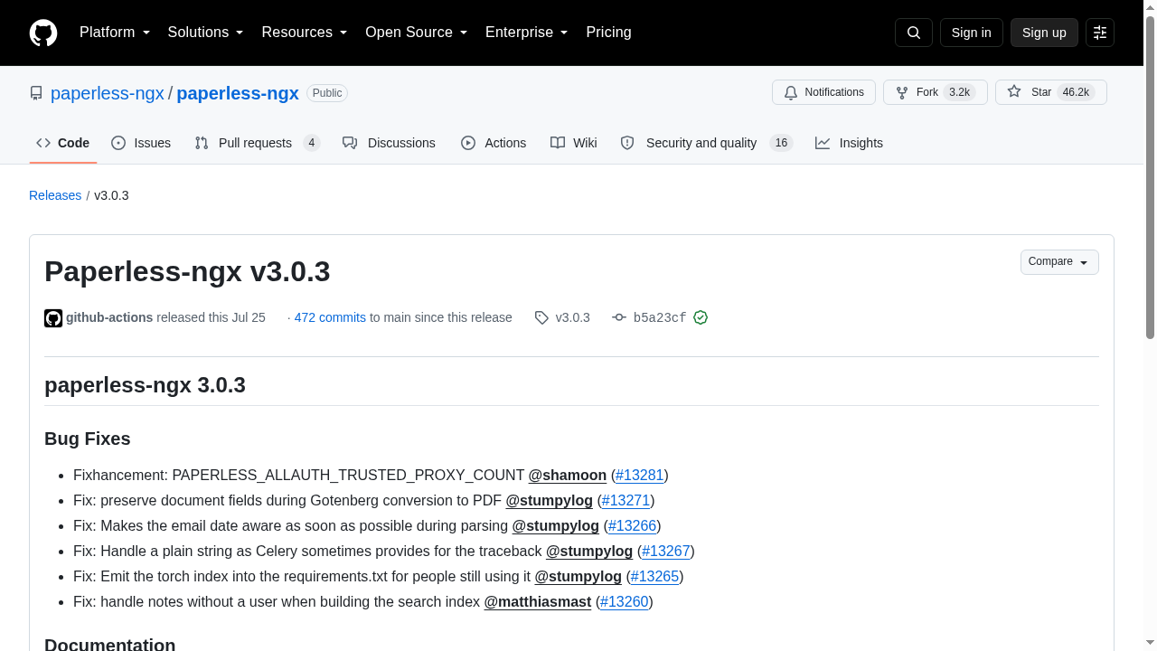
Task: Open the 472 commits link
Action: click(x=330, y=317)
